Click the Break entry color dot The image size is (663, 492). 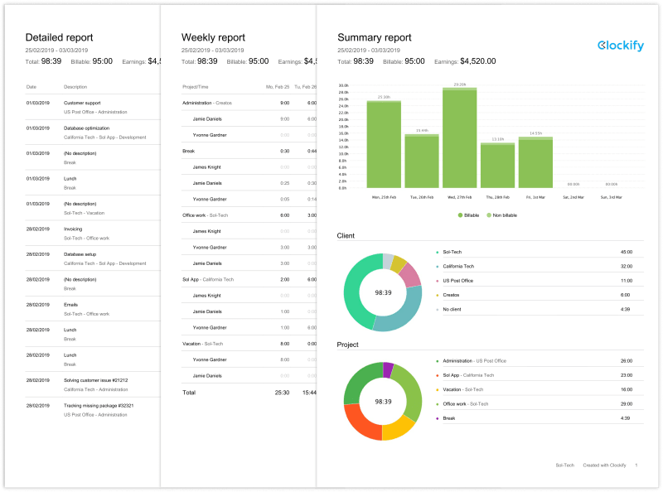[x=437, y=417]
